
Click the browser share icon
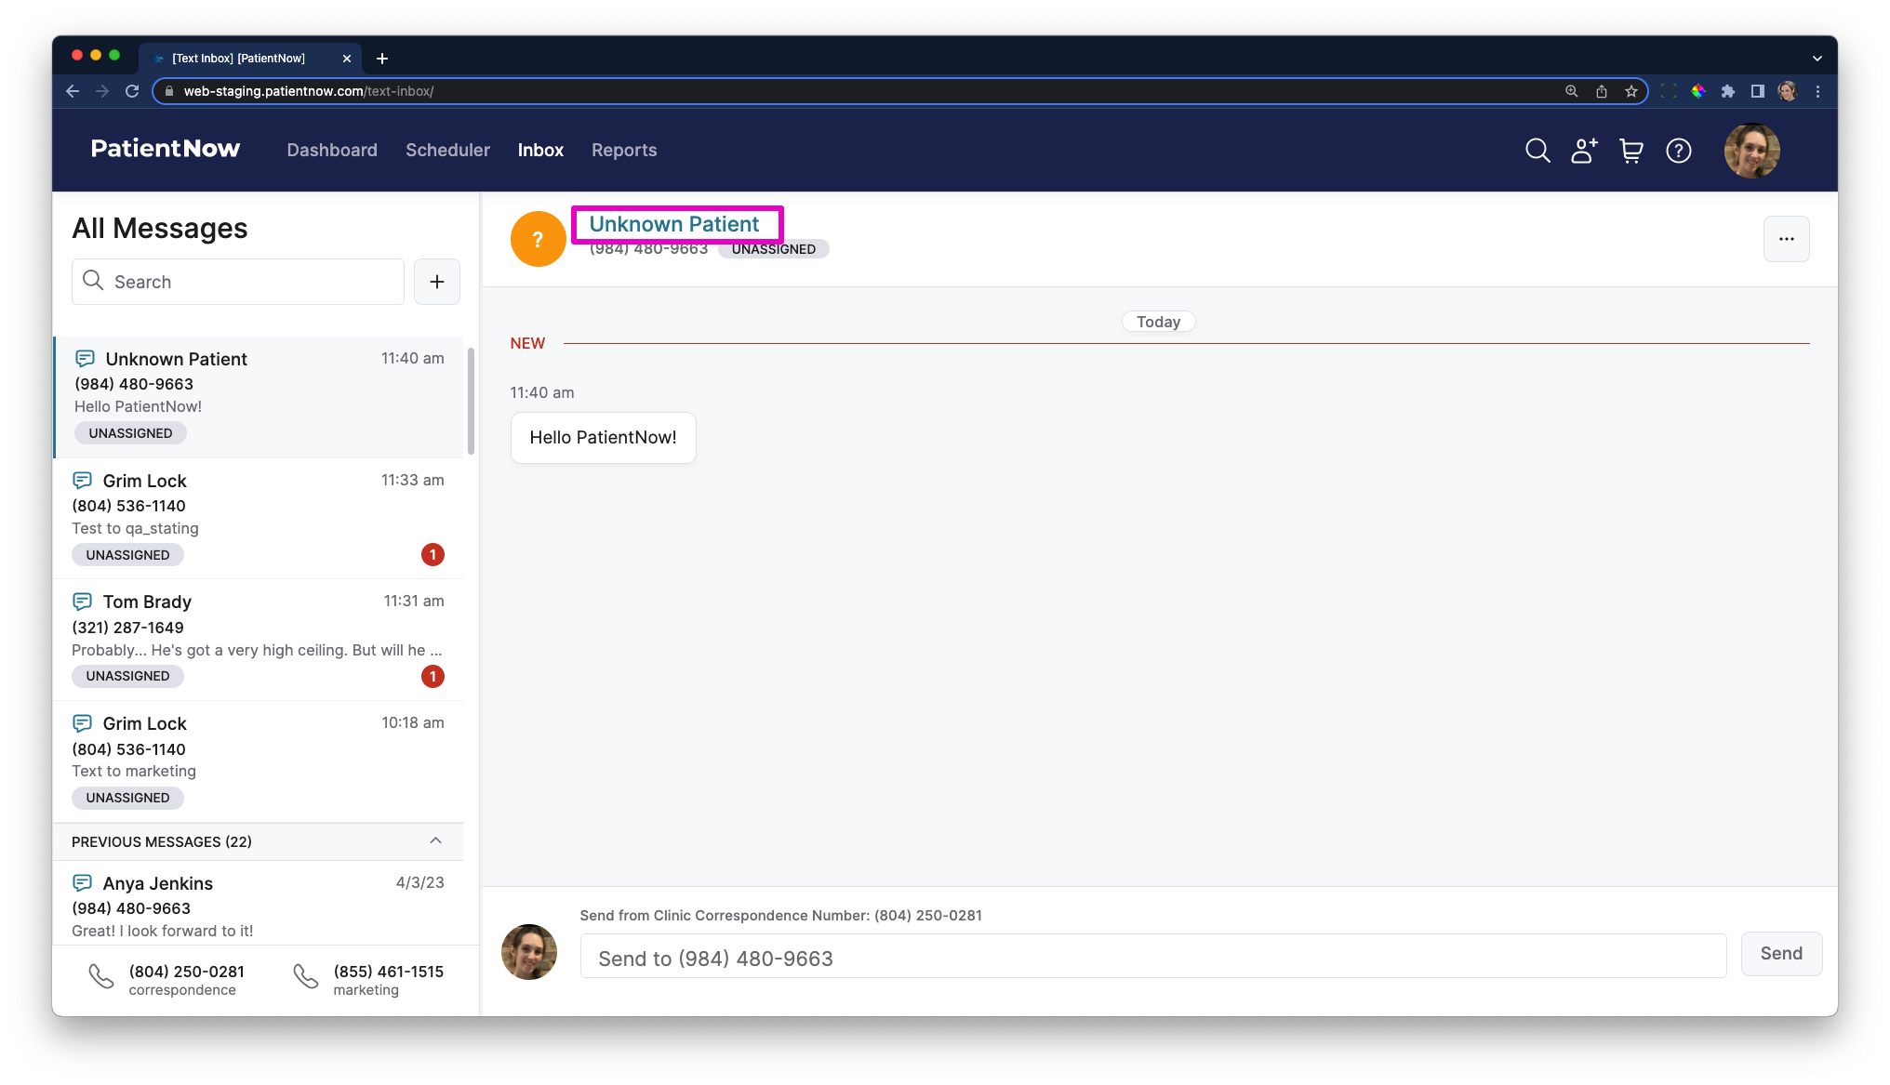(x=1601, y=91)
